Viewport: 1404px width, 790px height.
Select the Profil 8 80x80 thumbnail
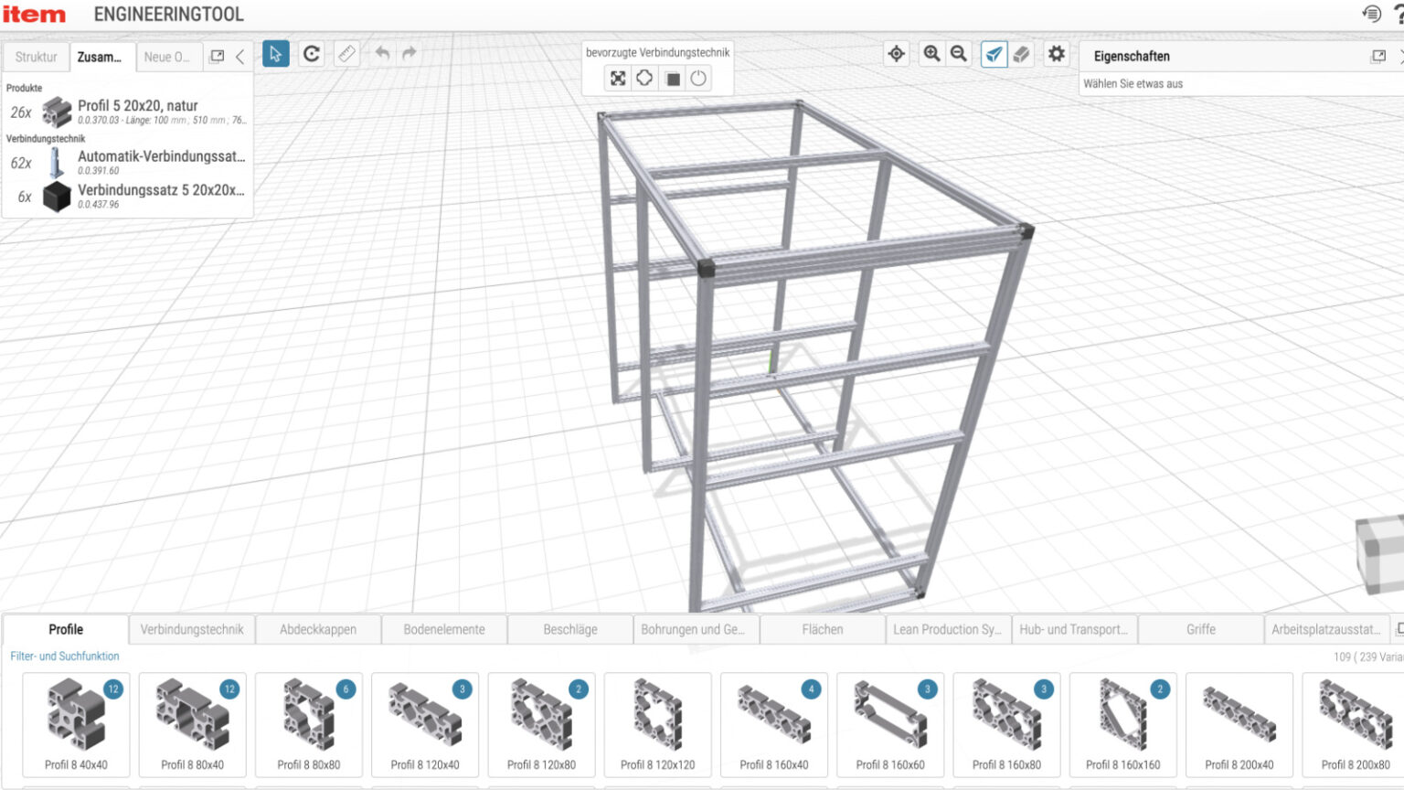(309, 722)
